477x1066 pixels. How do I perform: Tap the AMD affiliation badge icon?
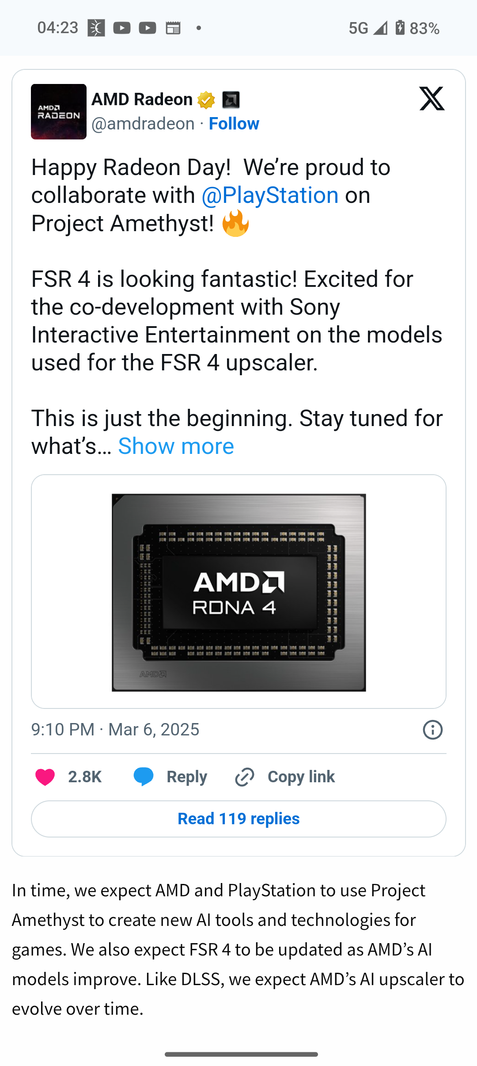(x=231, y=100)
